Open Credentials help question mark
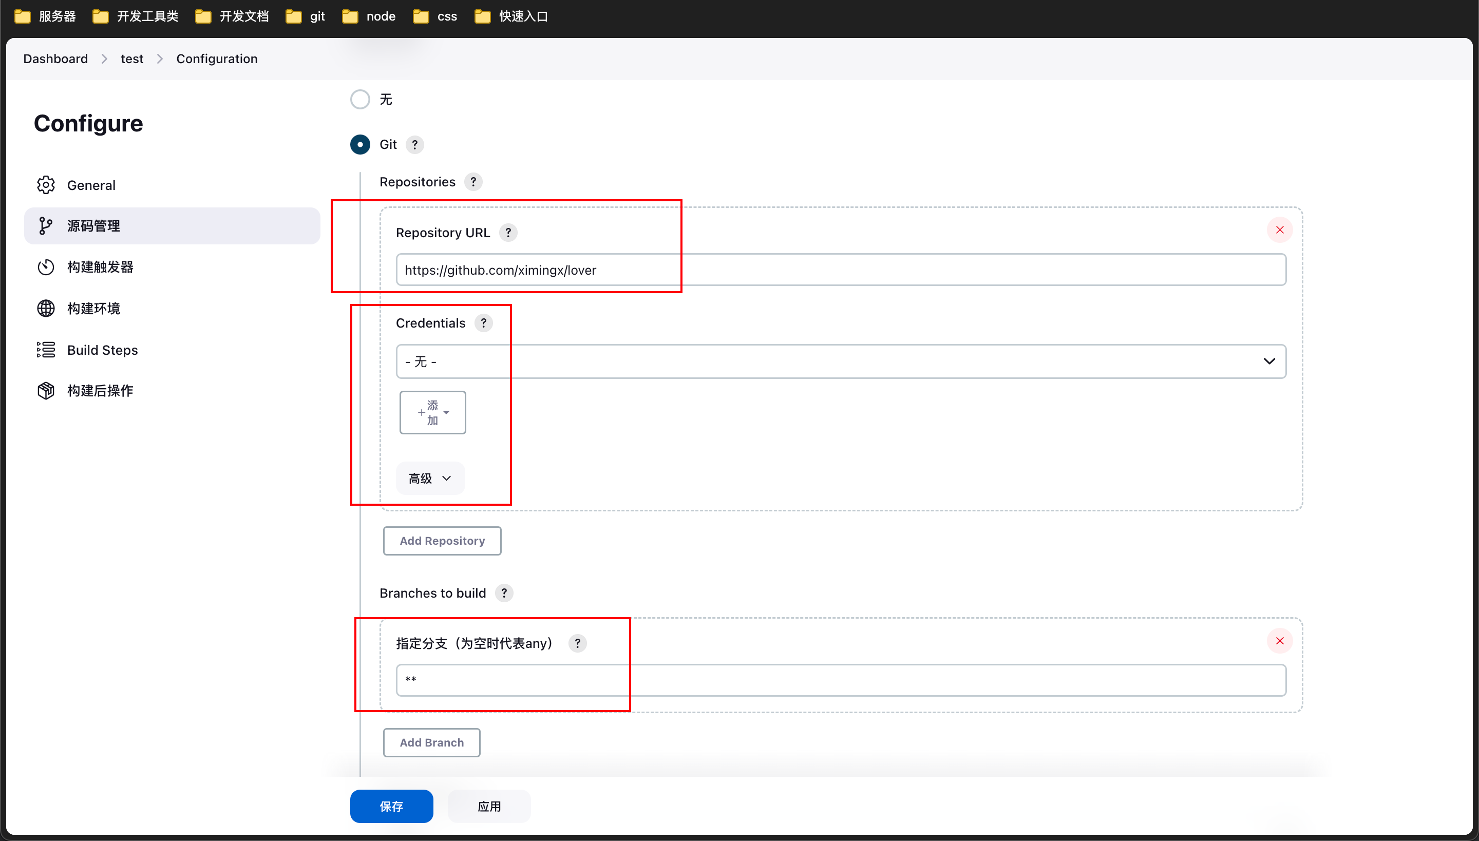This screenshot has width=1479, height=841. click(484, 323)
